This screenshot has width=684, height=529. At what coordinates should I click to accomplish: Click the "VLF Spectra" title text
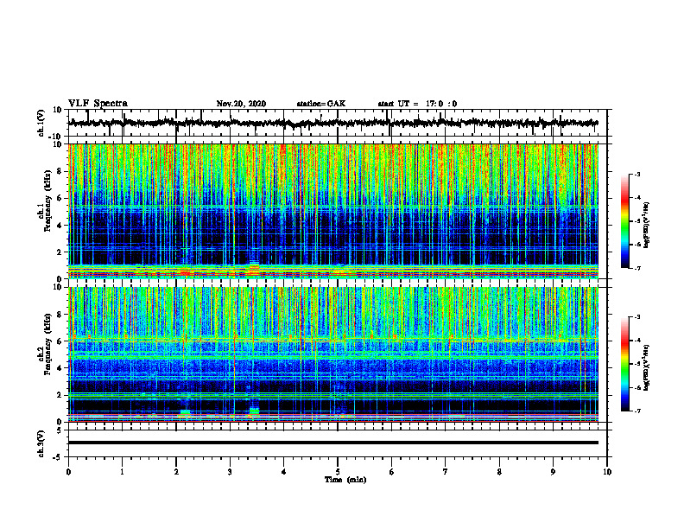click(98, 104)
